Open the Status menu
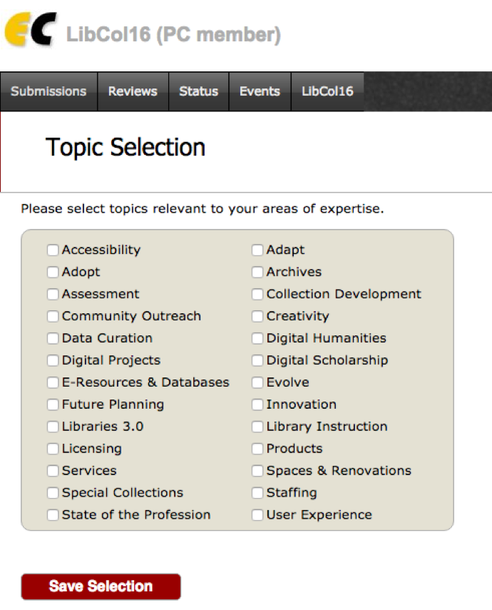Viewport: 492px width, 610px height. 198,91
